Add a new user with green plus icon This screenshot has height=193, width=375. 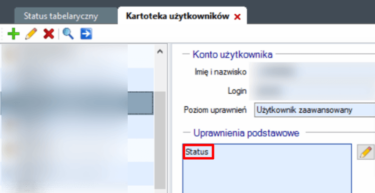point(13,34)
